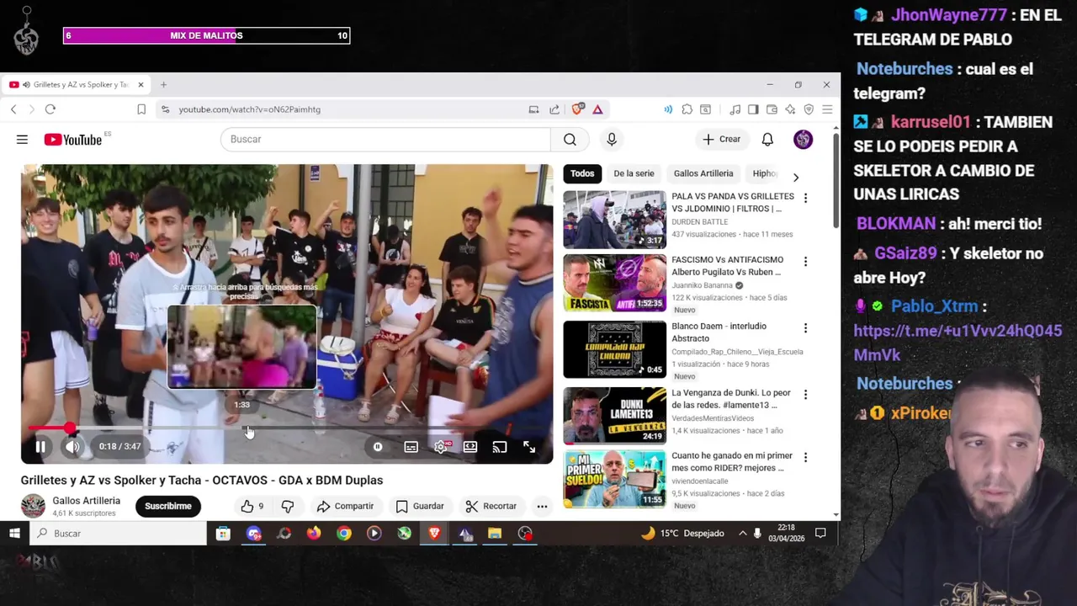1077x606 pixels.
Task: Toggle subtitles in the video player
Action: 411,447
